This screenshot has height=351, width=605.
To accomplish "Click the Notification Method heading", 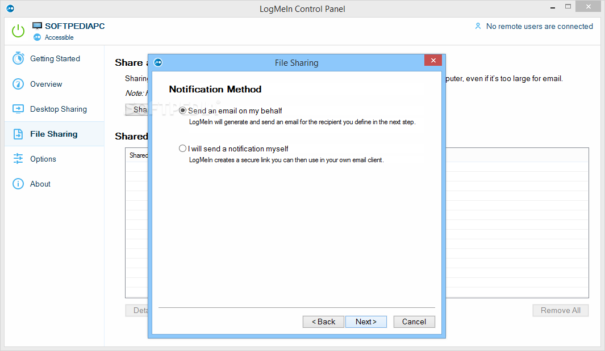I will point(215,90).
